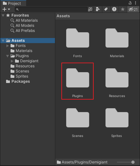This screenshot has width=140, height=166.
Task: Open the create asset plus menu
Action: (6, 9)
